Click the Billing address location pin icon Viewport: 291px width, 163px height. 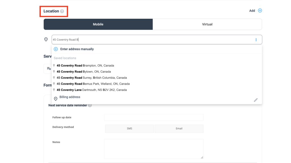tap(55, 99)
